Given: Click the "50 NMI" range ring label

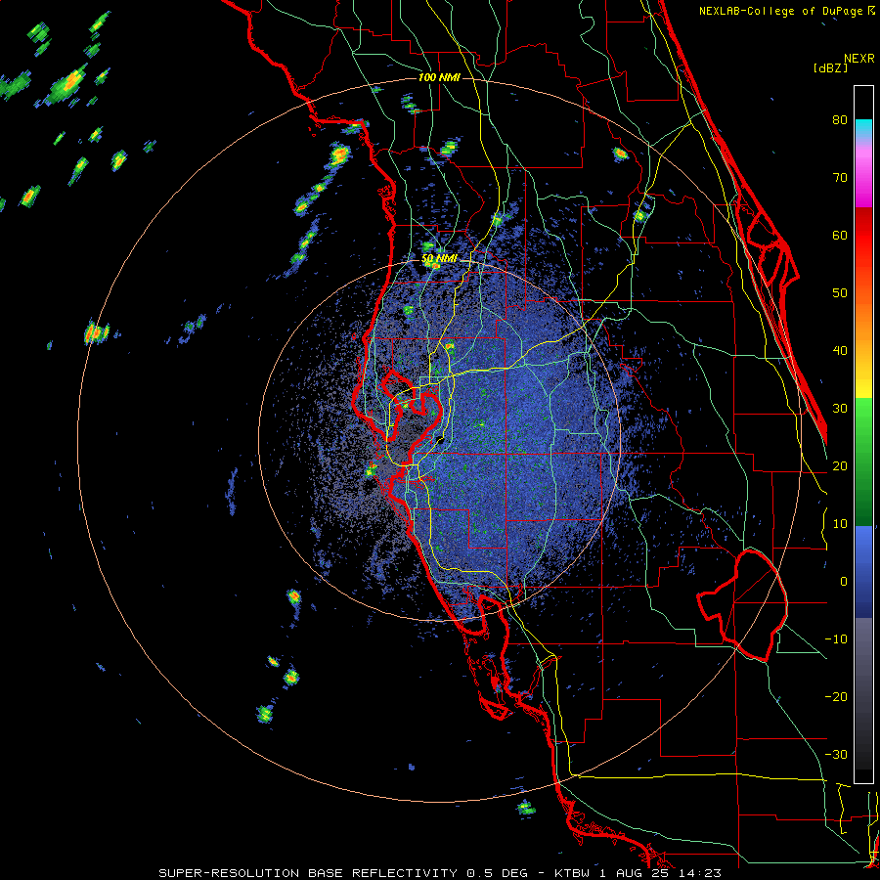Looking at the screenshot, I should (439, 259).
